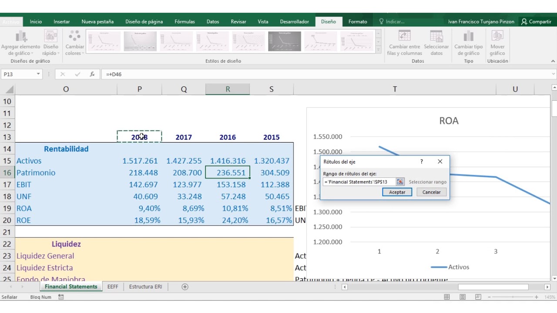The image size is (557, 313).
Task: Click the account name Ivan Francisco Tunjano Pinzon
Action: point(481,21)
